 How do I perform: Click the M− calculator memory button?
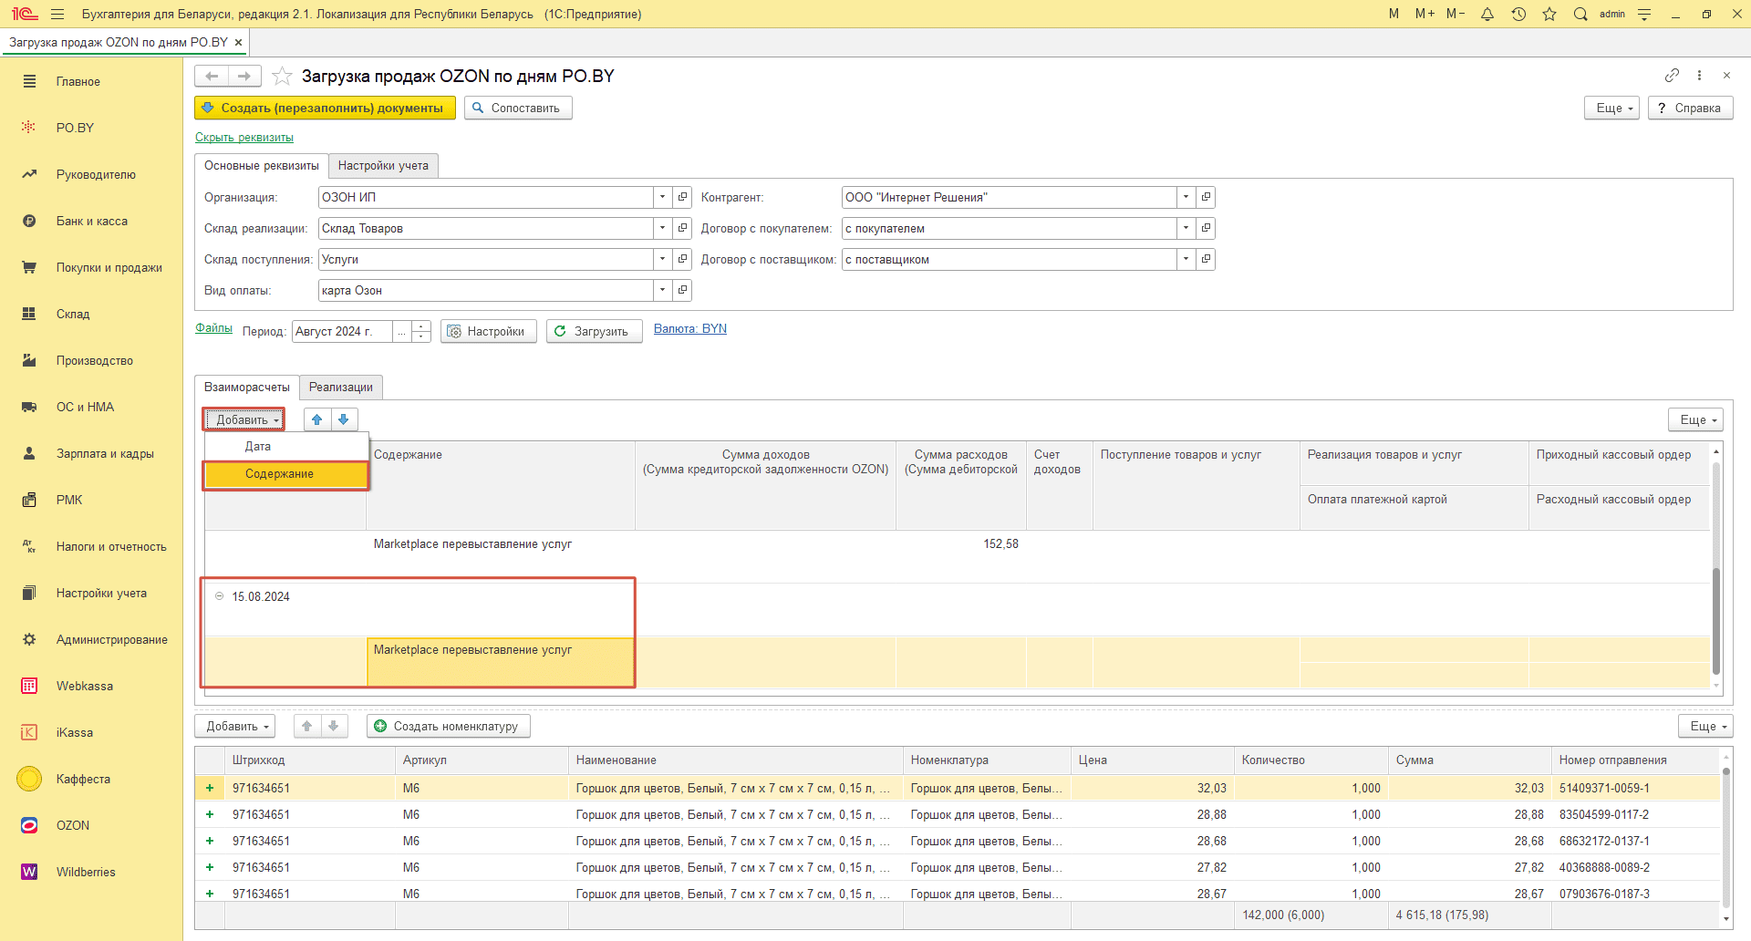point(1456,14)
